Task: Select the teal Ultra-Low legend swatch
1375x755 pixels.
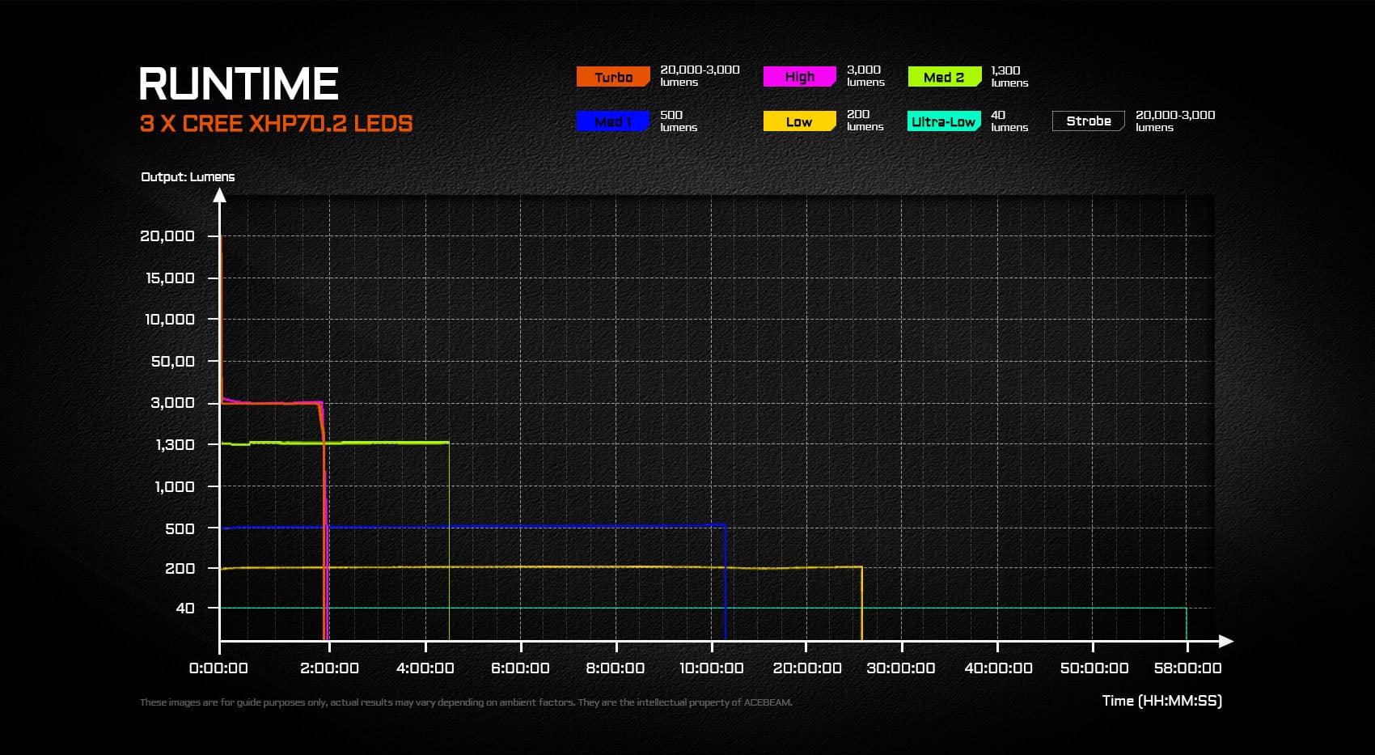Action: pyautogui.click(x=943, y=121)
